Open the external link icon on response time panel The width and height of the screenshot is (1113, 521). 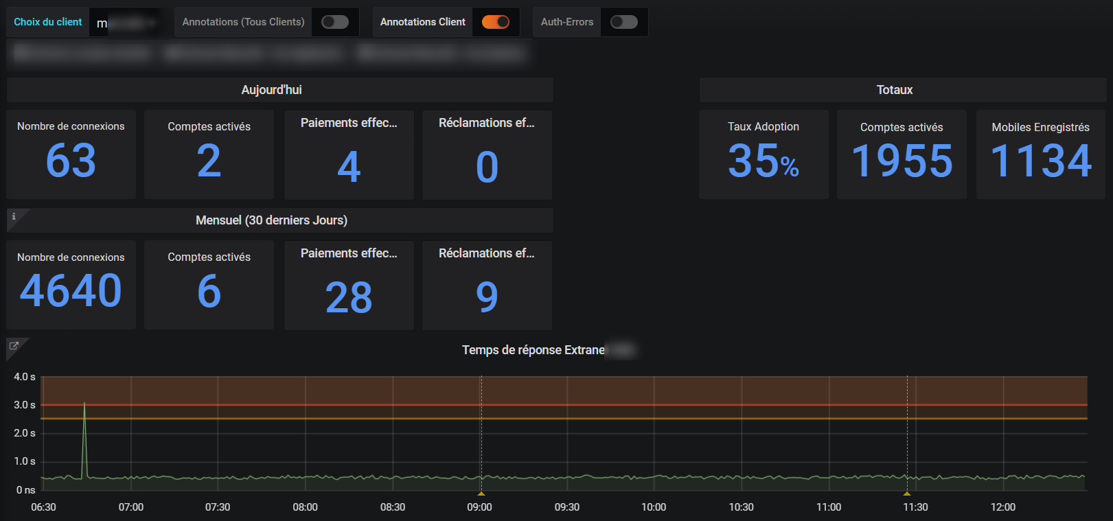point(13,346)
